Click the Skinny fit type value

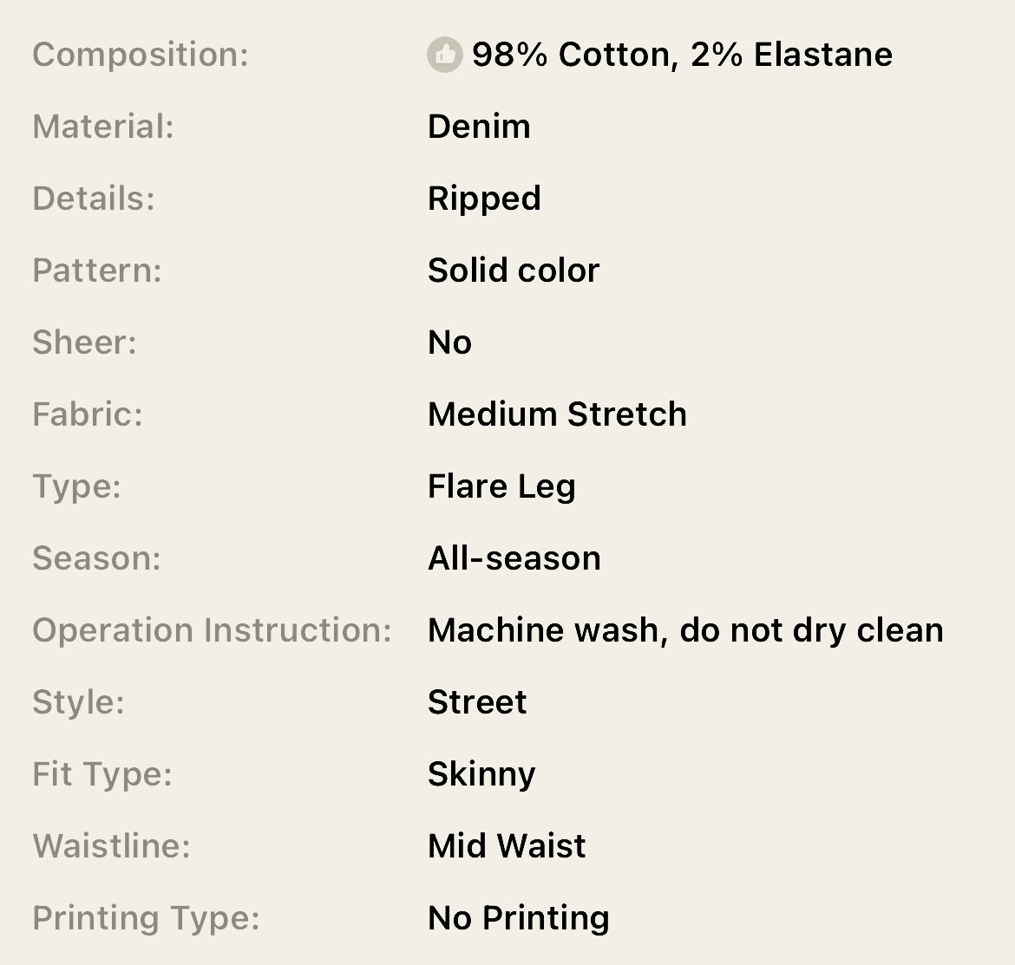tap(481, 774)
